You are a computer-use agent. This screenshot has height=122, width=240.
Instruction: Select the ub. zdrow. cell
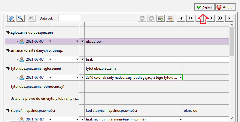coord(157,41)
